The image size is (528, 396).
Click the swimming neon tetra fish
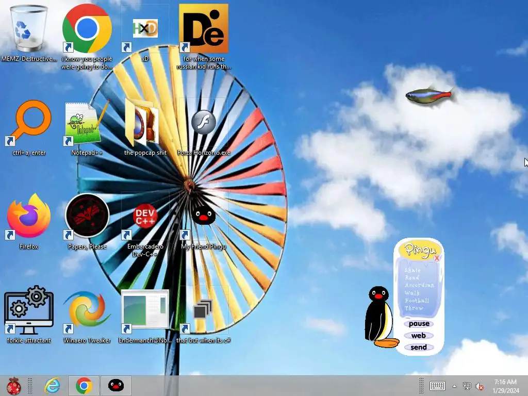click(x=430, y=95)
